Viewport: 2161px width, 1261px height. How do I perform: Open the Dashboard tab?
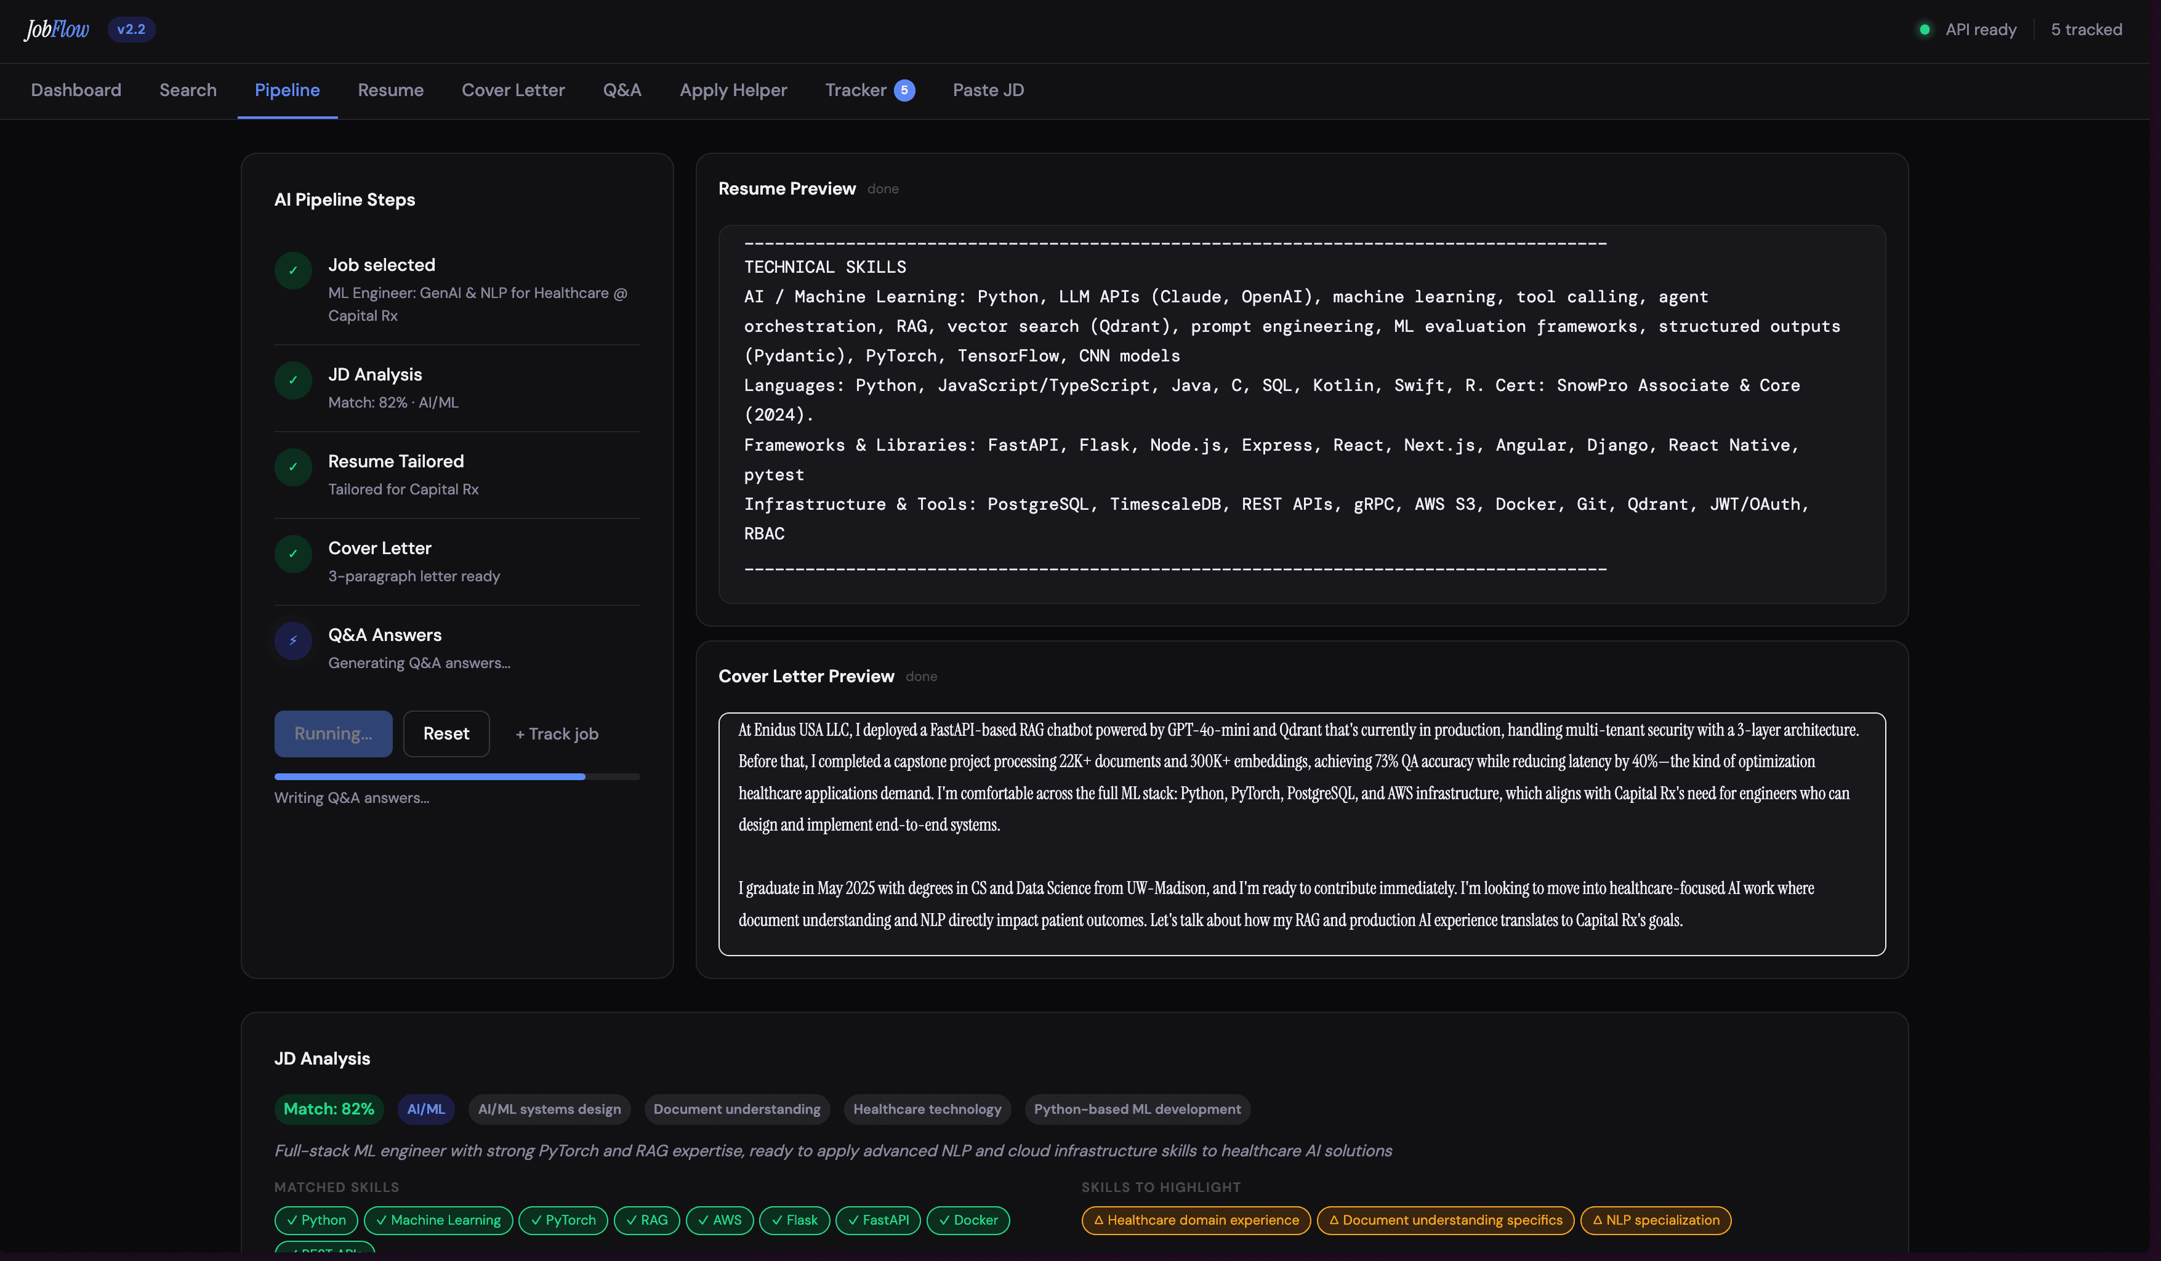[x=76, y=90]
